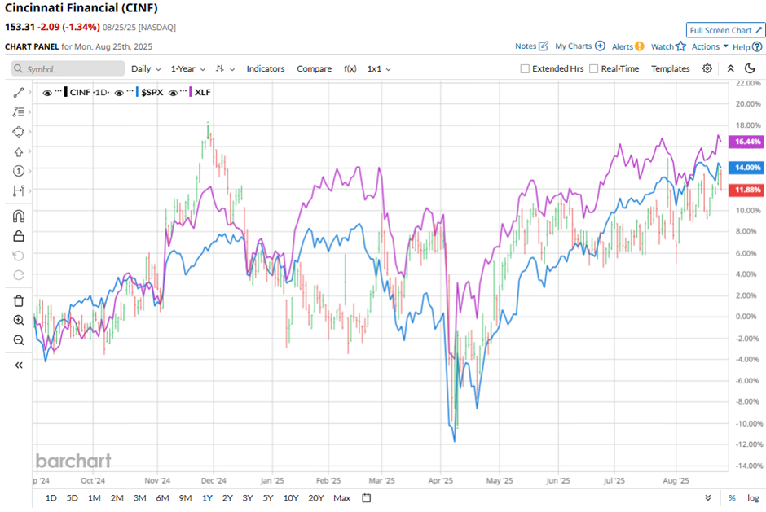Redo the last chart action
The image size is (766, 512).
tap(19, 275)
